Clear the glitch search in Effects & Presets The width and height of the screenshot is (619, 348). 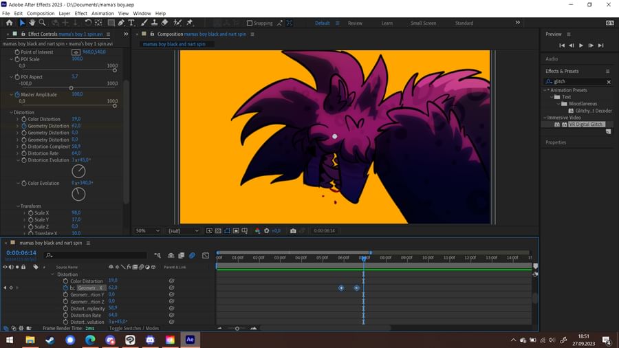tap(609, 82)
